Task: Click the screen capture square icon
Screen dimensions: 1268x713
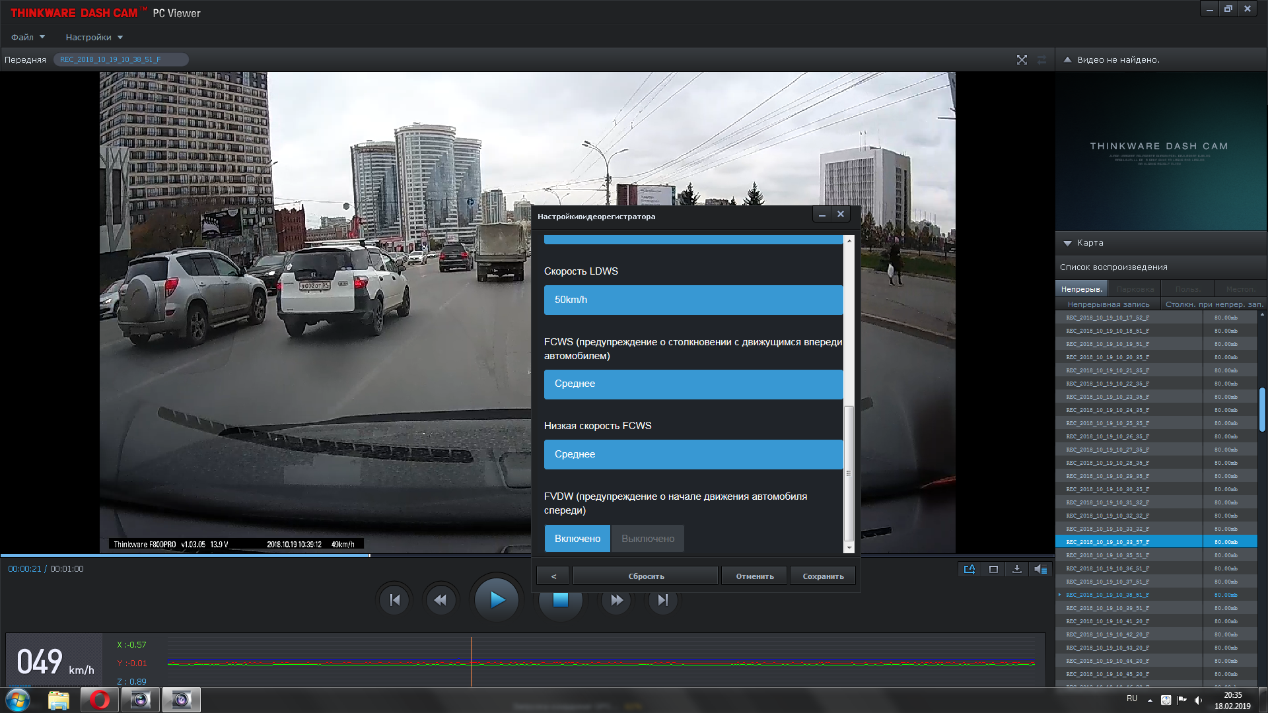Action: click(993, 569)
